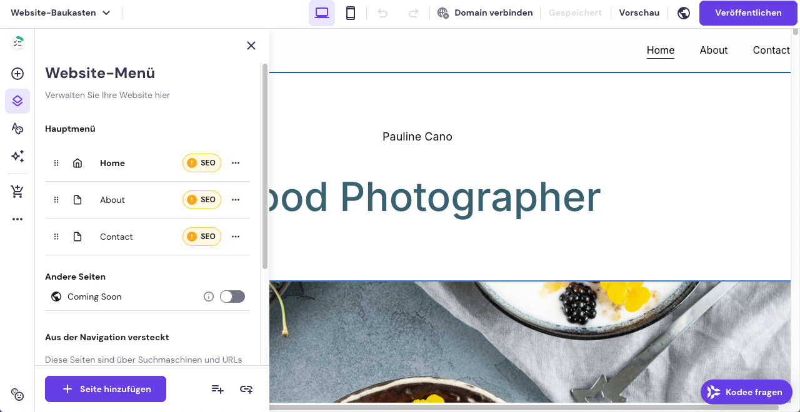Switch to mobile view icon

351,13
